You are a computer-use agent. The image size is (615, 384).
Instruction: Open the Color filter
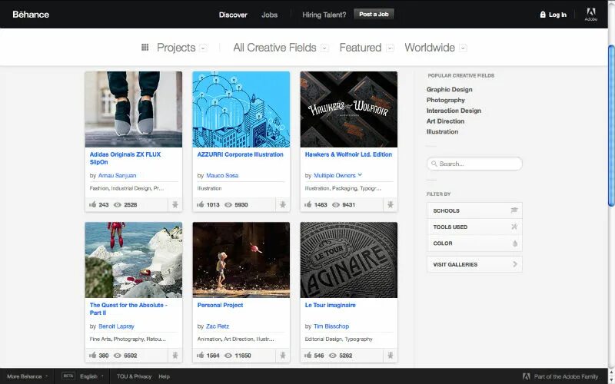pos(474,243)
